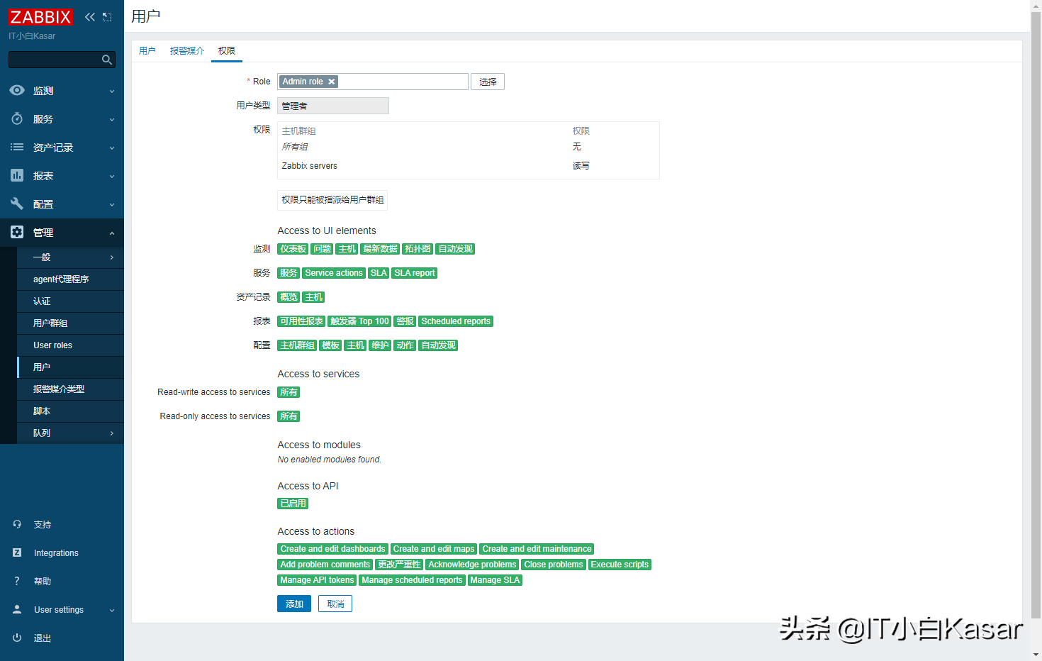
Task: Click inside the sidebar search field
Action: (x=54, y=60)
